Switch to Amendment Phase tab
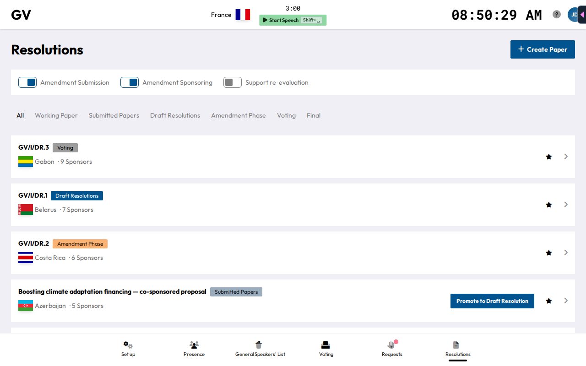Viewport: 586px width, 366px height. coord(239,115)
